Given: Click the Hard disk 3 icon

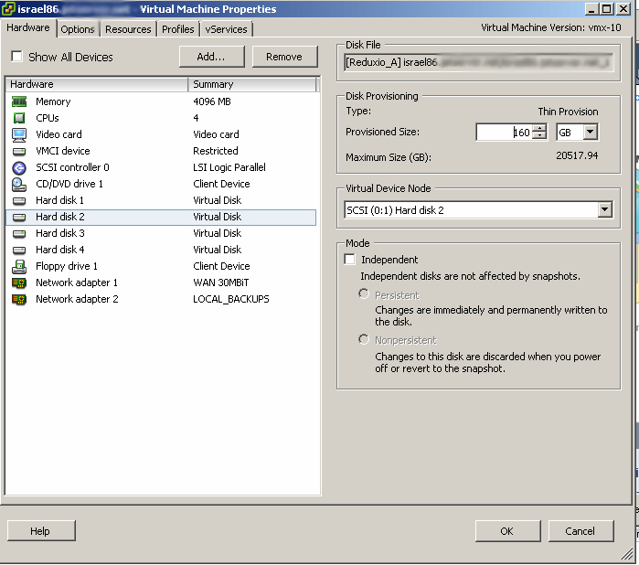Looking at the screenshot, I should (x=19, y=233).
